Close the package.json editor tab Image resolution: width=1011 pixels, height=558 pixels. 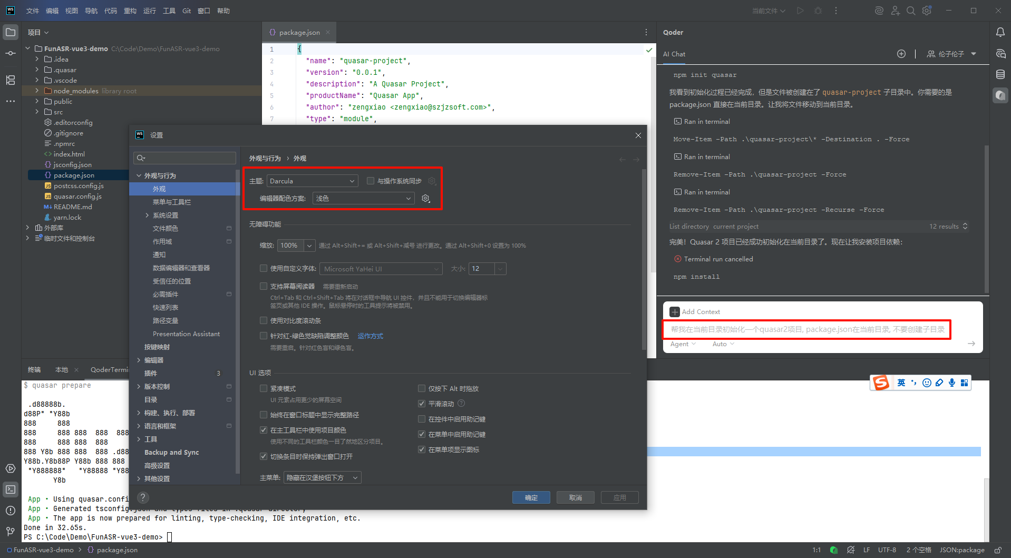click(328, 32)
